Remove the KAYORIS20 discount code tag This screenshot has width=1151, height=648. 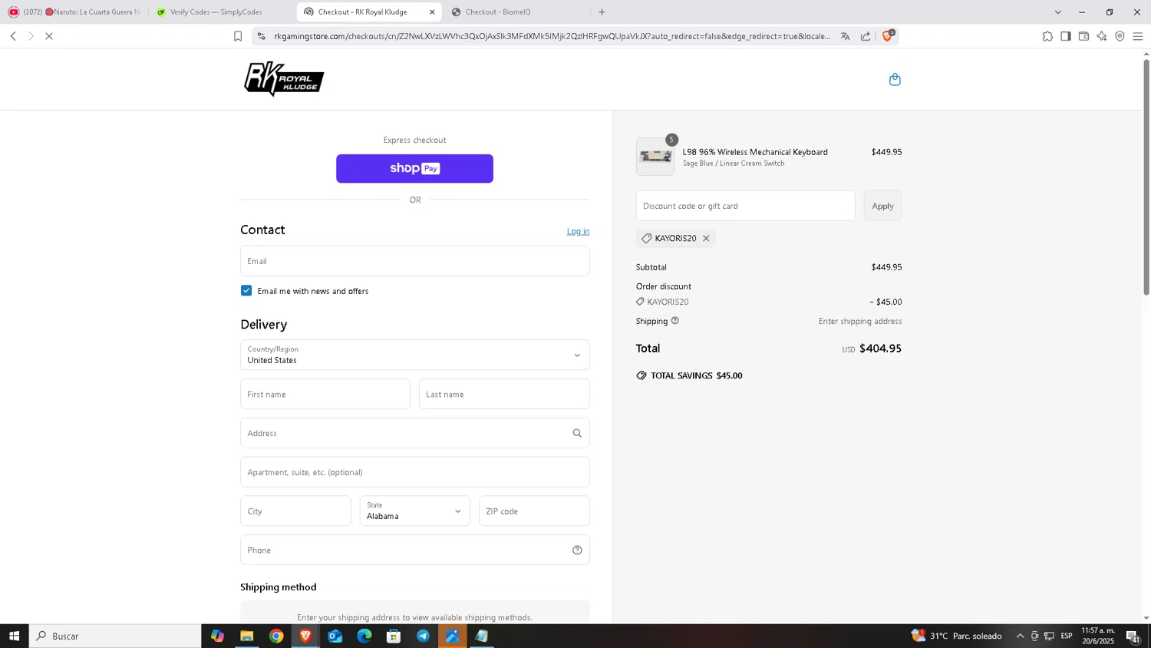coord(706,238)
